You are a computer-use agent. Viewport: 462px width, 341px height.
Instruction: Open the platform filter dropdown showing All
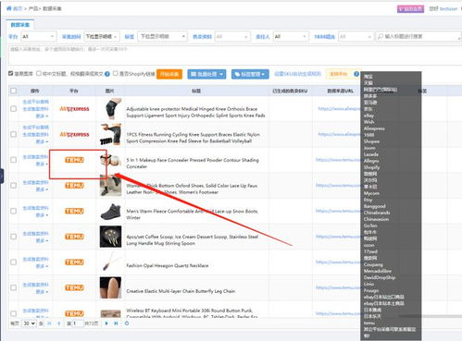[x=39, y=36]
